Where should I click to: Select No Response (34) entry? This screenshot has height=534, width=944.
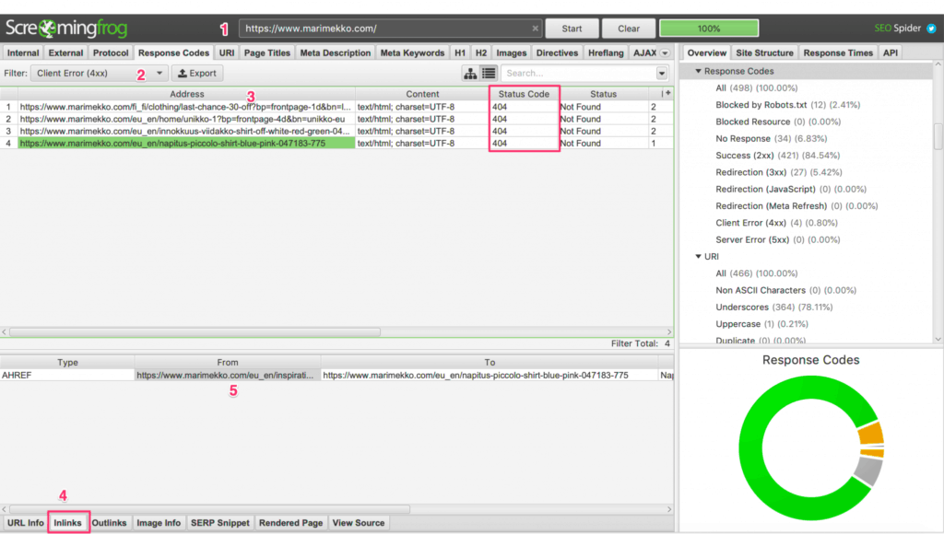[x=772, y=138]
